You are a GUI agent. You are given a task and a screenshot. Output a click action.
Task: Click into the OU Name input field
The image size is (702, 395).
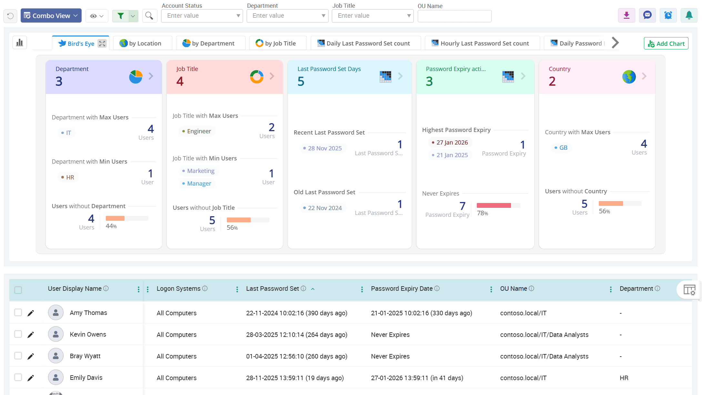point(454,16)
